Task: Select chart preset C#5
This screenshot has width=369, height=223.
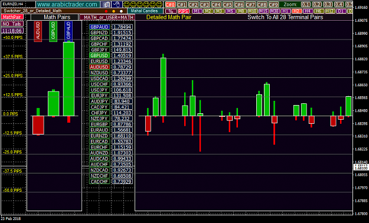Action: click(227, 5)
